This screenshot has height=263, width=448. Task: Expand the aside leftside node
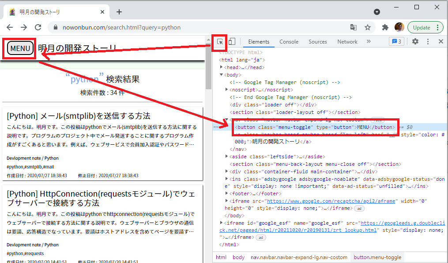click(x=227, y=157)
